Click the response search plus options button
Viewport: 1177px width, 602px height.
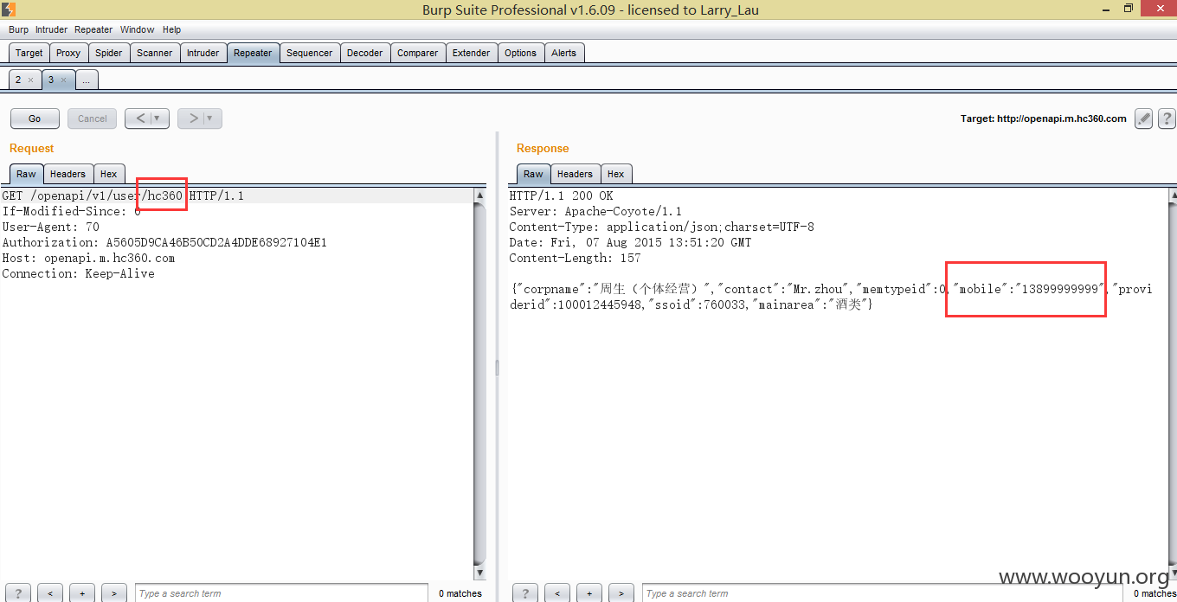pyautogui.click(x=589, y=593)
